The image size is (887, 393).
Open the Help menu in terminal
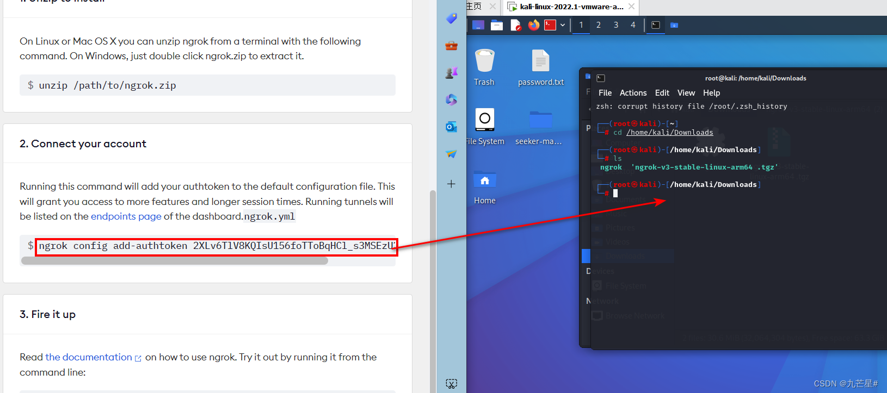click(x=712, y=93)
